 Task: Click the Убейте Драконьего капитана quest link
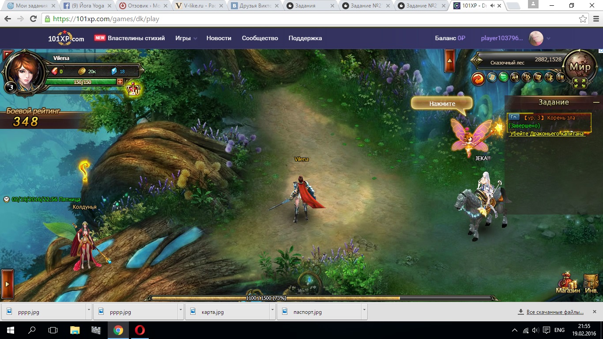coord(547,133)
